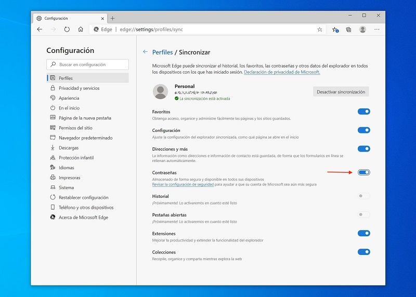Screen dimensions: 416x297
Task: Close the Configuración tab
Action: pos(102,19)
